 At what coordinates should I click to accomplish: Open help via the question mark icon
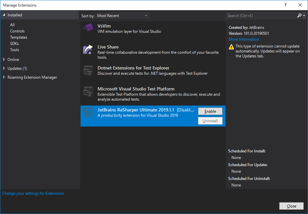(x=285, y=5)
